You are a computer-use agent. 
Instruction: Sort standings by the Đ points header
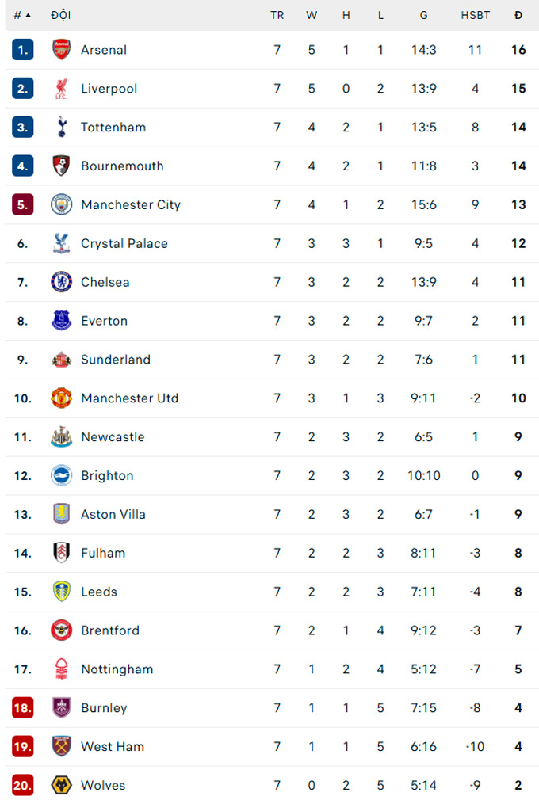point(518,15)
